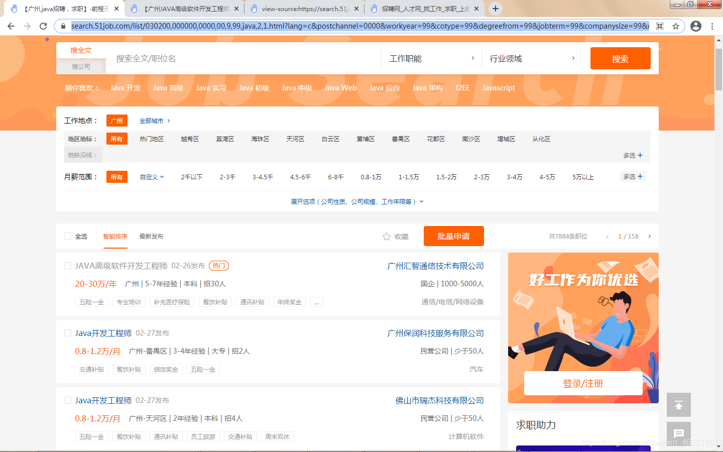Open the feedback chat bubble button

[679, 433]
